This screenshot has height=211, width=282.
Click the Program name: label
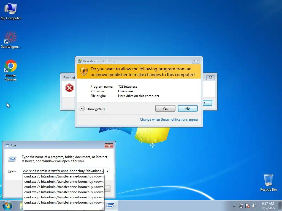[102, 87]
